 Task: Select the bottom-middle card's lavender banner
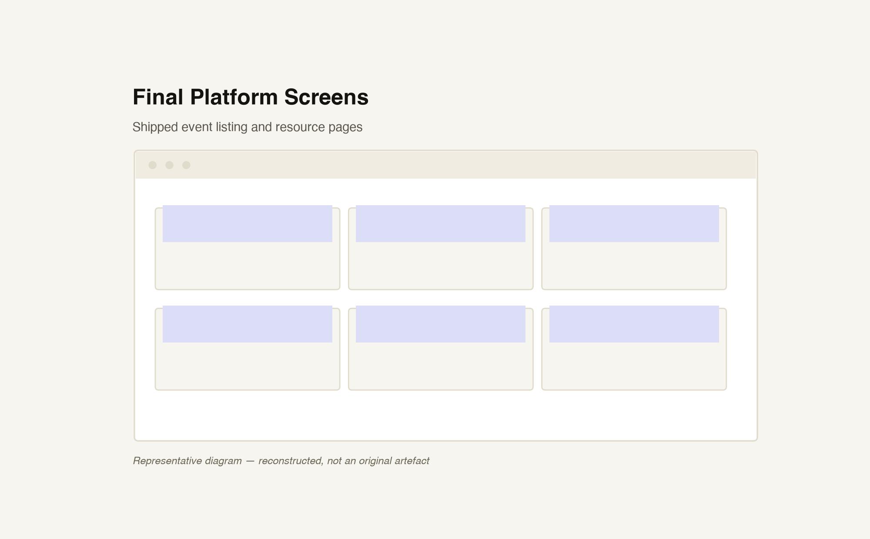coord(441,324)
